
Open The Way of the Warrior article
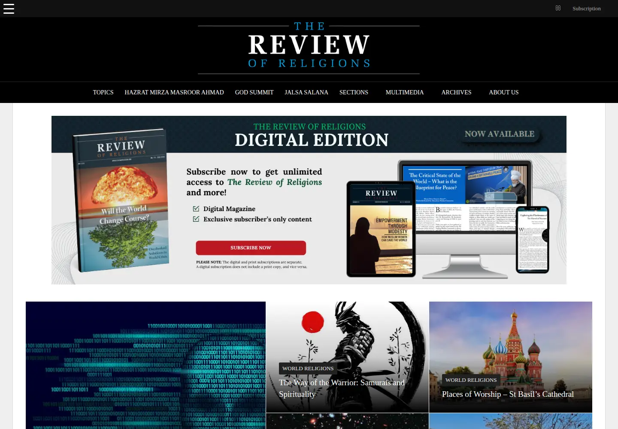[x=342, y=388]
